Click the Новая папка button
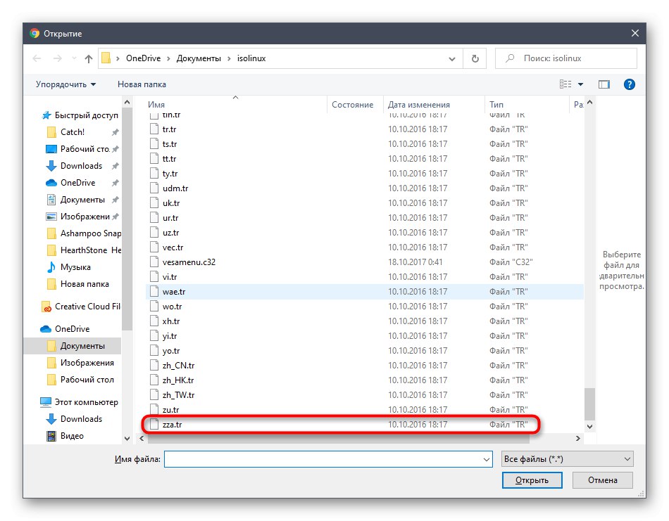This screenshot has width=669, height=521. pos(142,84)
